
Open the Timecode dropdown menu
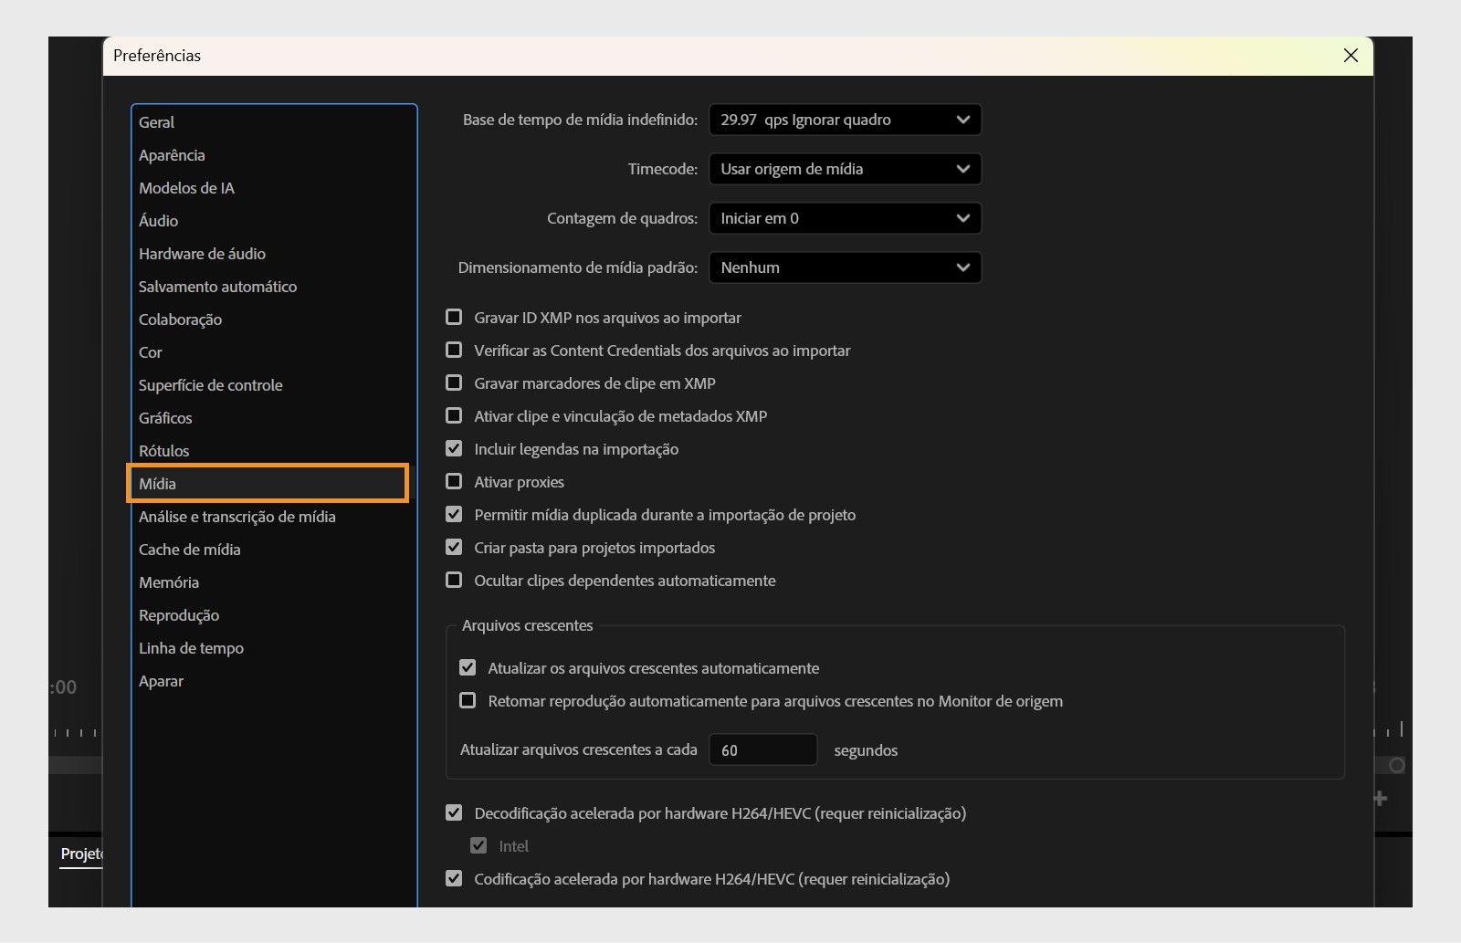point(844,168)
